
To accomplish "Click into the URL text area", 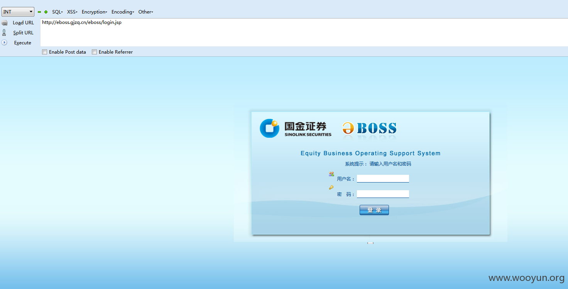I will pyautogui.click(x=304, y=32).
